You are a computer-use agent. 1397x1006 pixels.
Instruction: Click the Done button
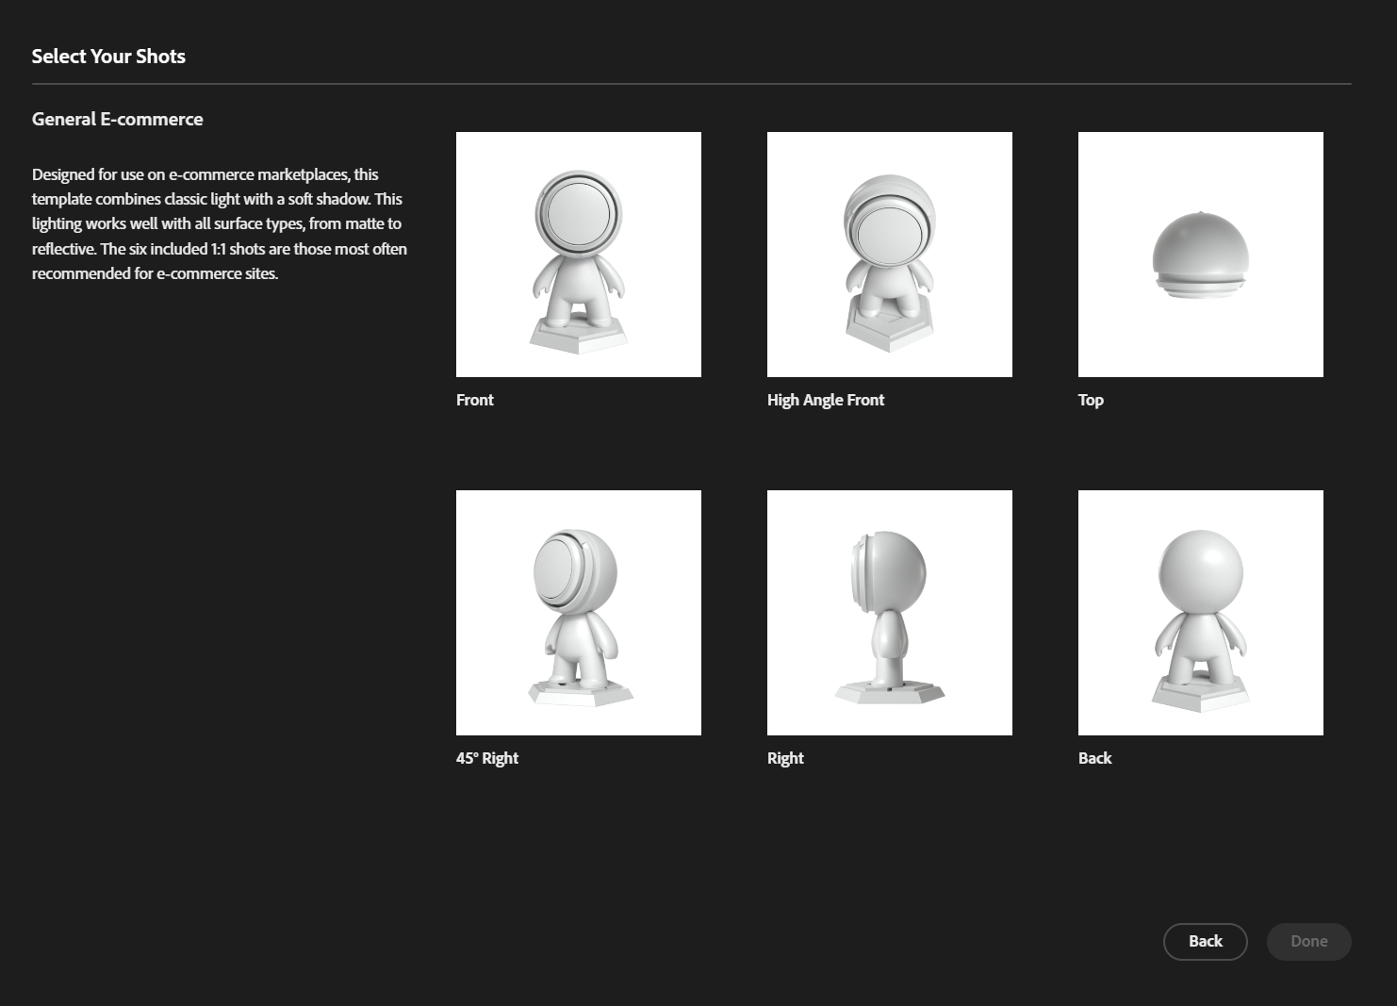(x=1308, y=941)
